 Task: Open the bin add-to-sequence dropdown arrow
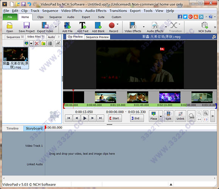pos(31,43)
